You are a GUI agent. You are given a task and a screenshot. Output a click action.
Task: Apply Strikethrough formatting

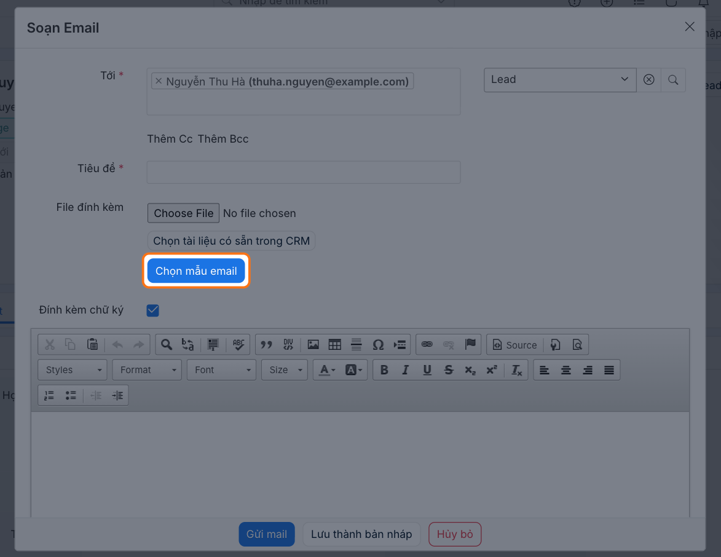click(449, 370)
